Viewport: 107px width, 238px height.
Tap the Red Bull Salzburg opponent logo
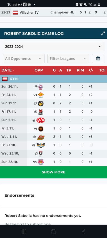(x=41, y=162)
